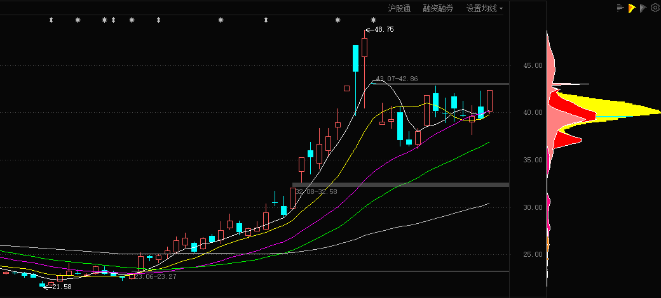Click the thick gray 32.08-32.58 gap band
Viewport: 661px width, 298px height.
[x=400, y=185]
